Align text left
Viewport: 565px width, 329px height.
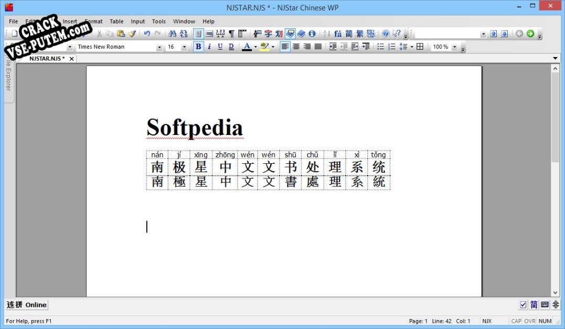pos(285,47)
